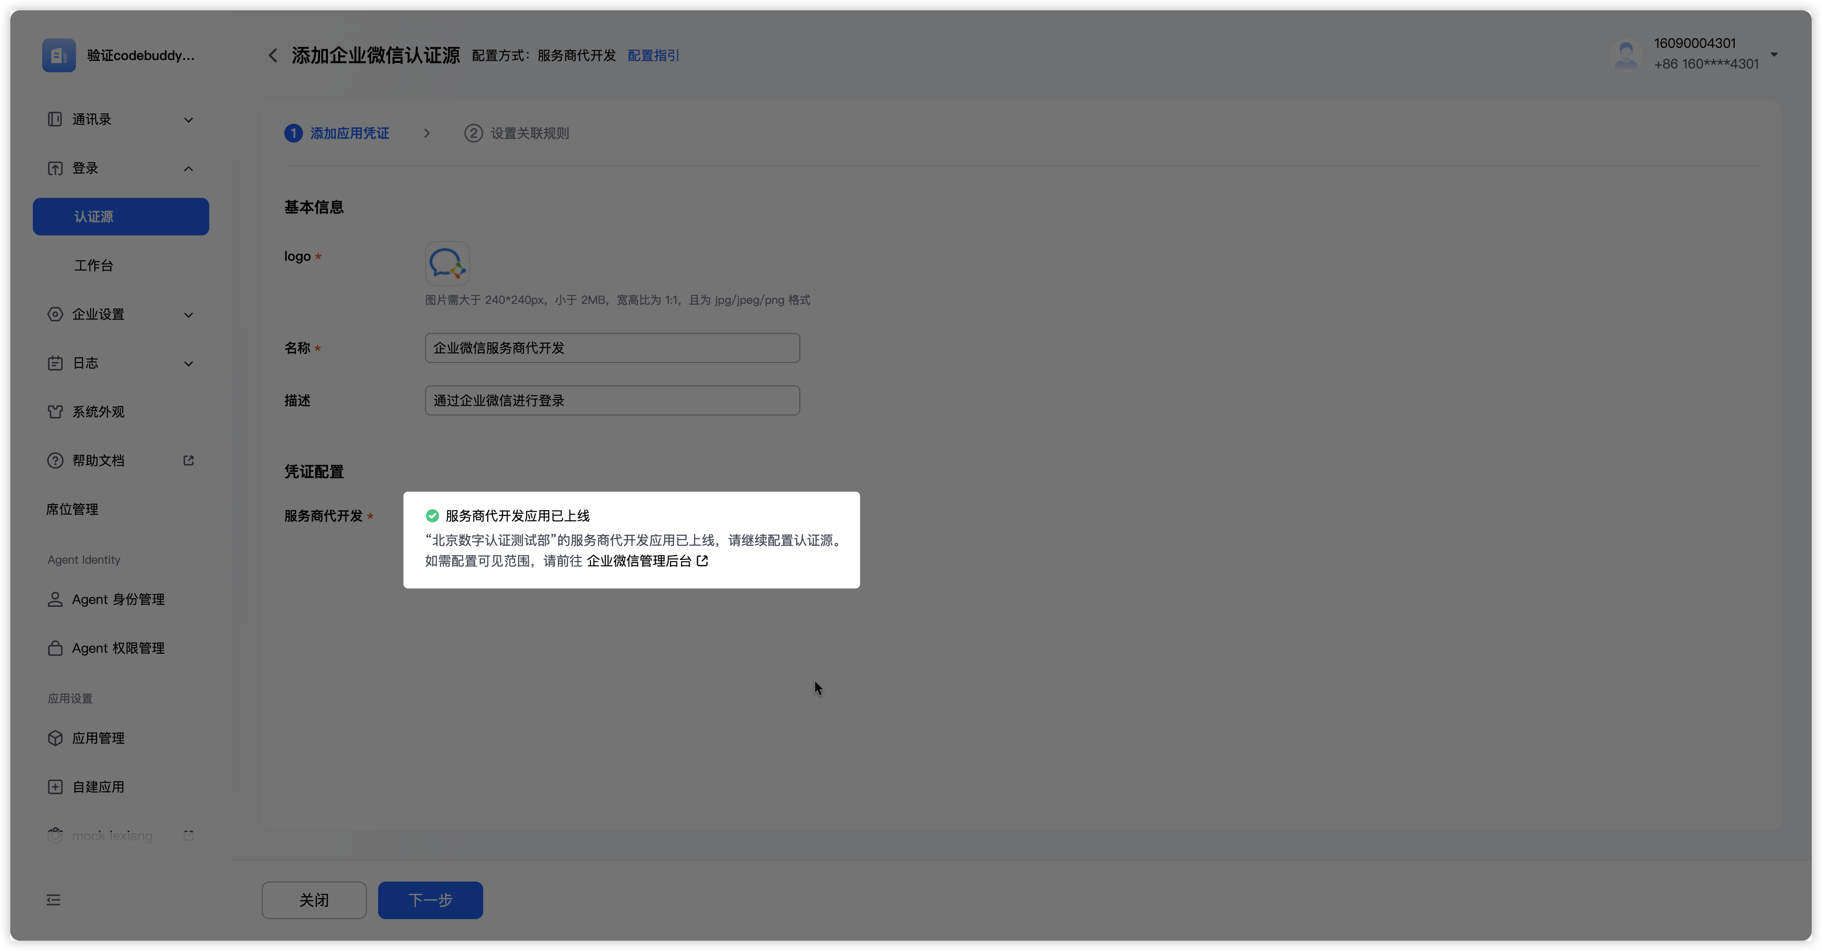
Task: Click the 通讯录 contacts icon
Action: [55, 120]
